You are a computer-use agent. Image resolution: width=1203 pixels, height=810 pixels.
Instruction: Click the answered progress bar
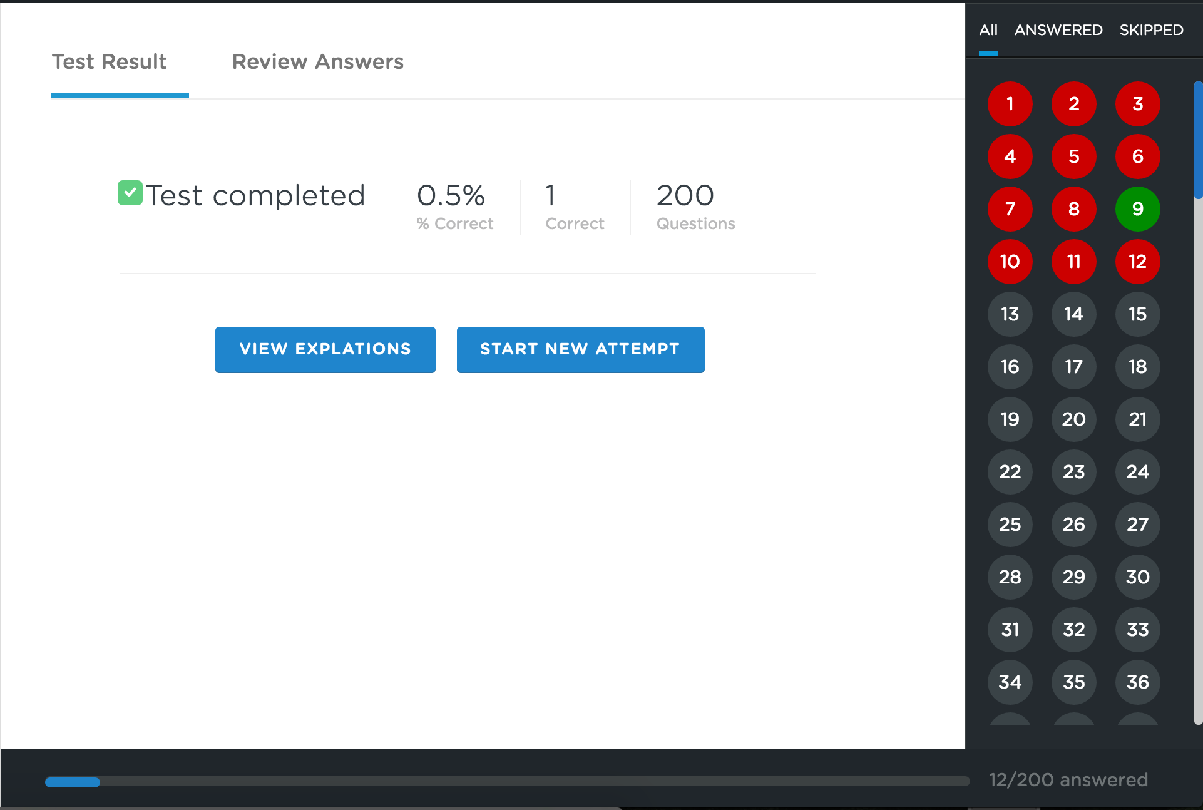(508, 782)
